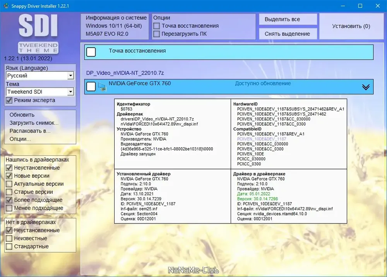Click Производитель: NVIDIA line
The image size is (387, 277).
[144, 139]
